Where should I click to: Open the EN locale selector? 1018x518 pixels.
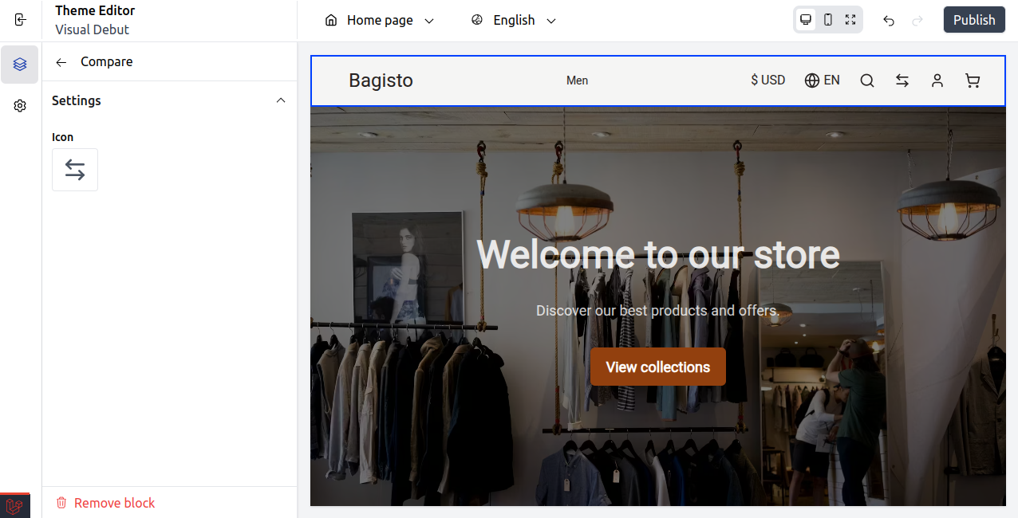(x=823, y=80)
